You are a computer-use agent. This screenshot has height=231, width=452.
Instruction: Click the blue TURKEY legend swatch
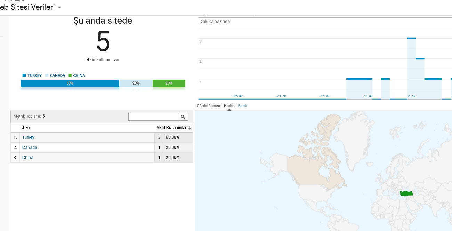coord(24,75)
